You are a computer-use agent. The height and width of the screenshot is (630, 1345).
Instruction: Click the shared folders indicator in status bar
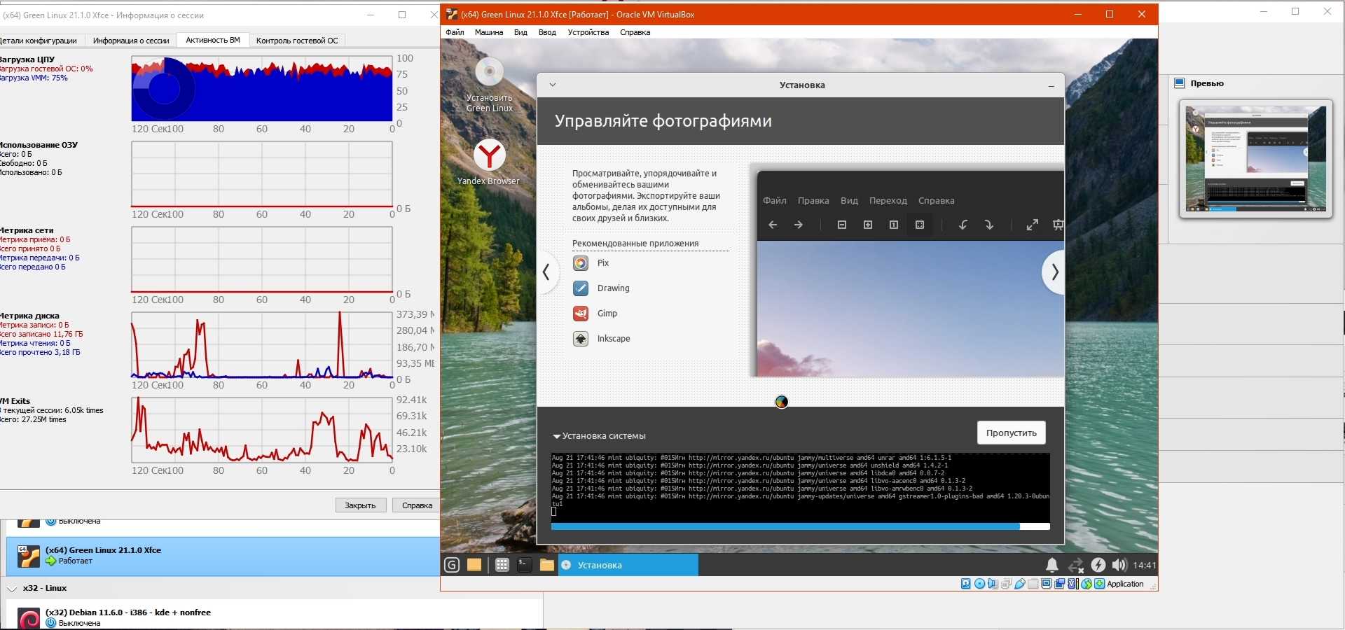tap(1033, 584)
